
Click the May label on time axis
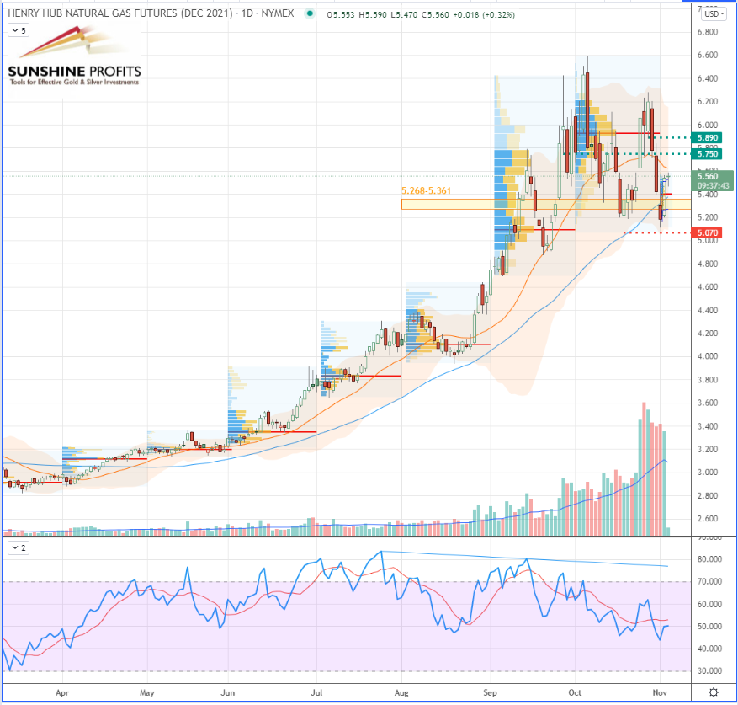pos(147,692)
